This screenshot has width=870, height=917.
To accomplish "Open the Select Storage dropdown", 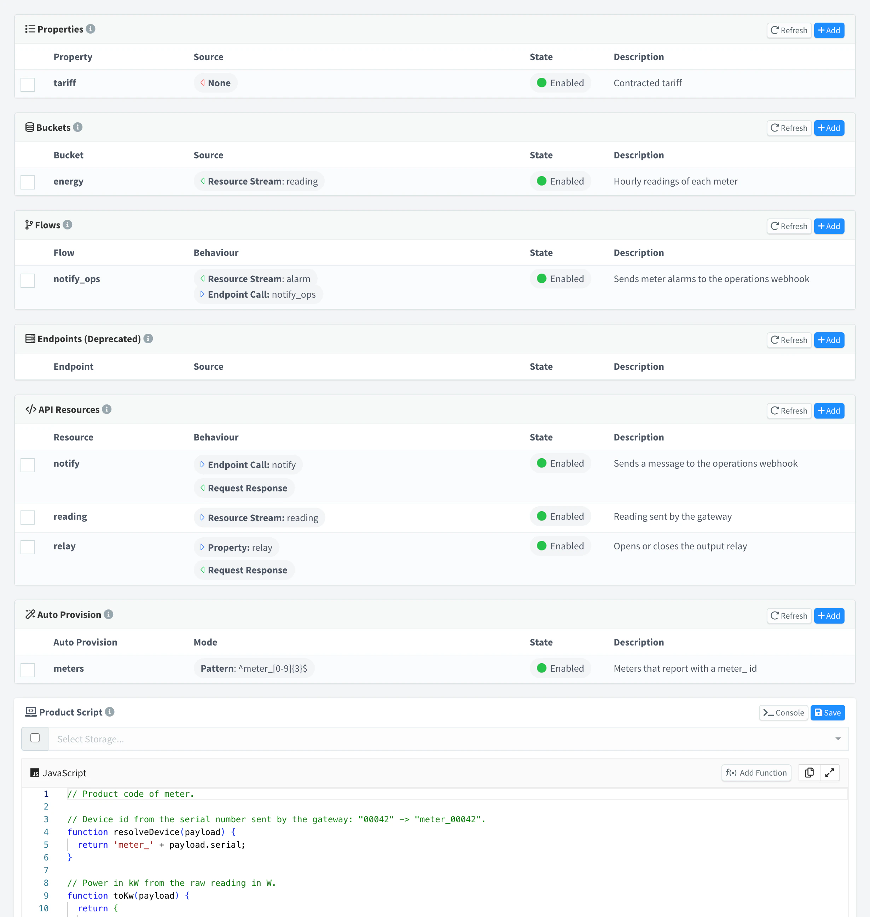I will coord(448,739).
